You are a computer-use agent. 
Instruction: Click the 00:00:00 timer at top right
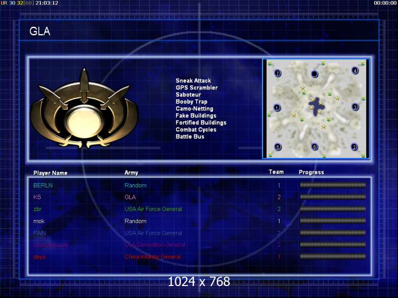pos(385,3)
